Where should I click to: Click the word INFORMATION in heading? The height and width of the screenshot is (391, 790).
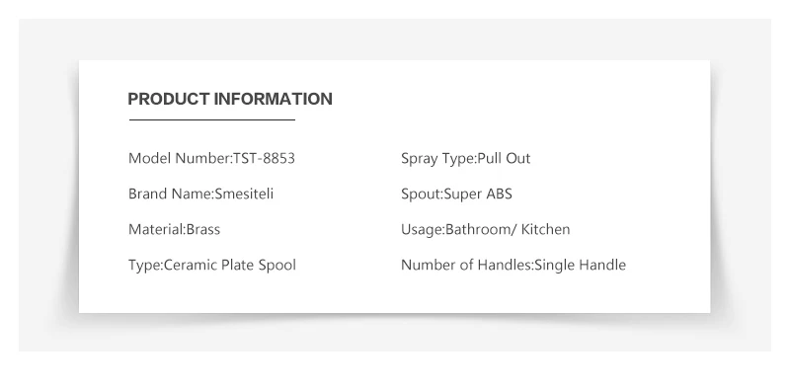[x=274, y=99]
